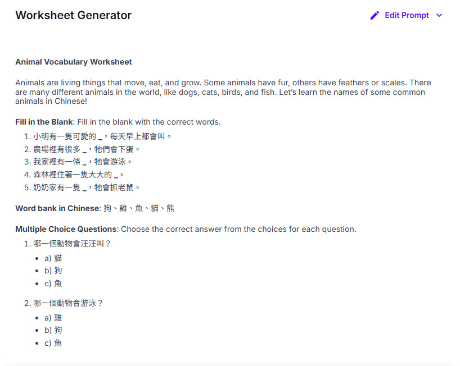The width and height of the screenshot is (460, 366).
Task: Select the Animal Vocabulary Worksheet heading
Action: click(x=74, y=62)
